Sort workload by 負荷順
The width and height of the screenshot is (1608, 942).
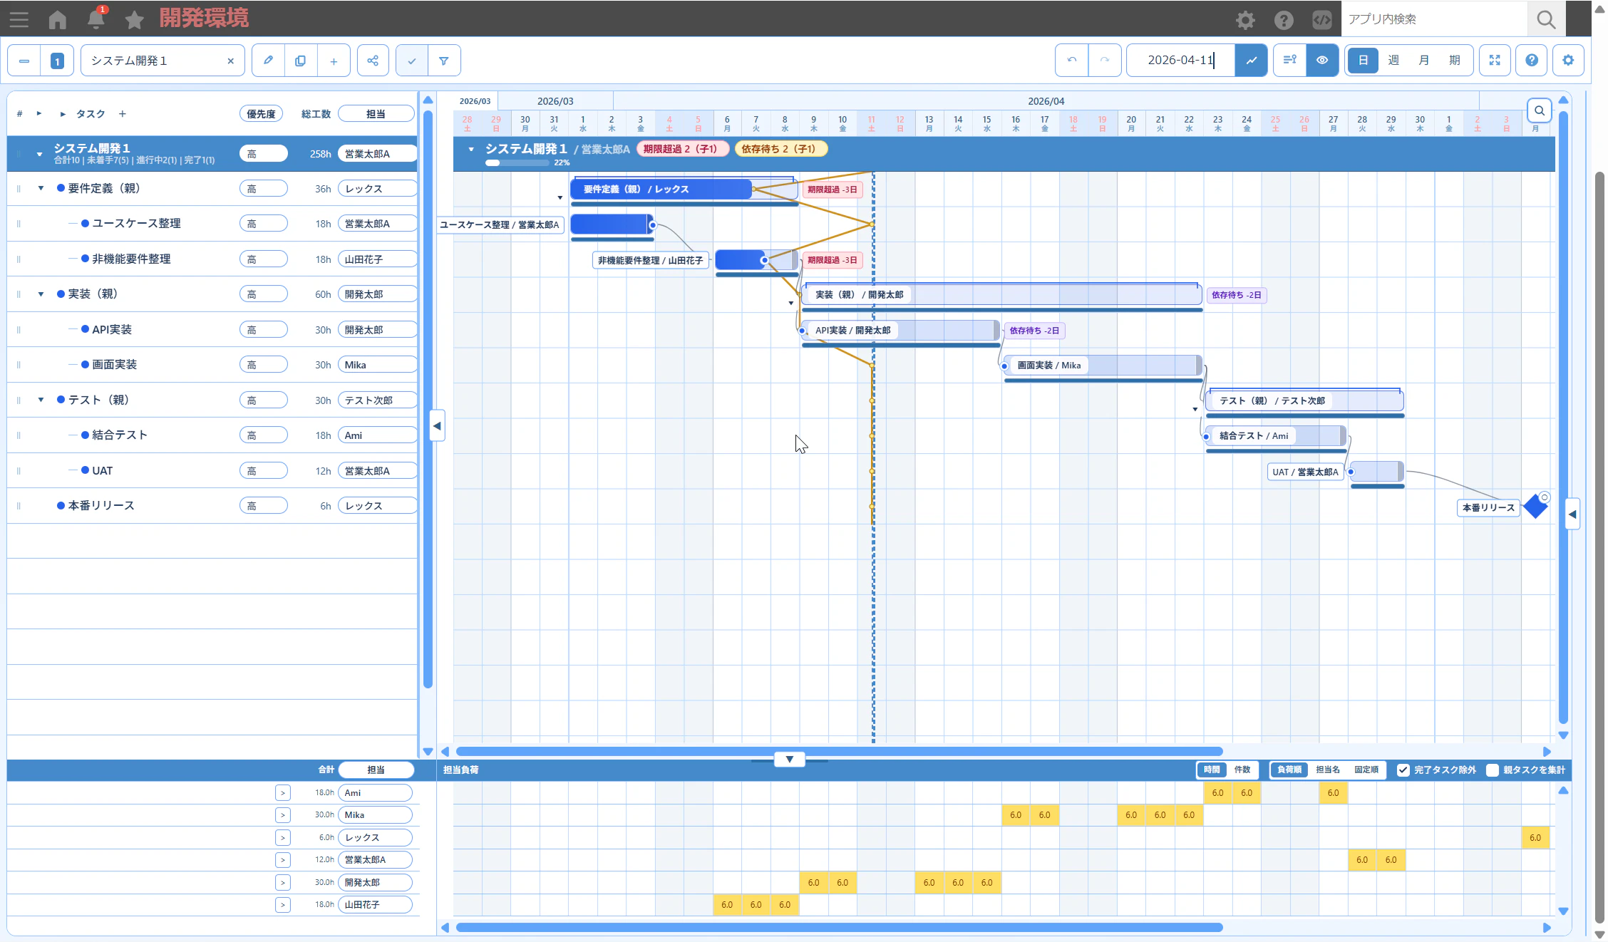pos(1289,770)
